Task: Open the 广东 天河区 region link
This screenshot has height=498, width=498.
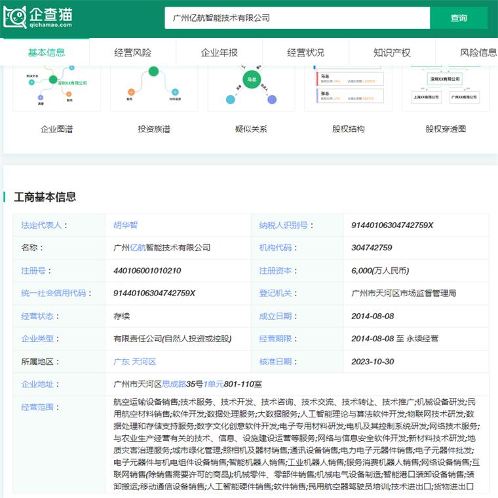Action: (x=135, y=362)
